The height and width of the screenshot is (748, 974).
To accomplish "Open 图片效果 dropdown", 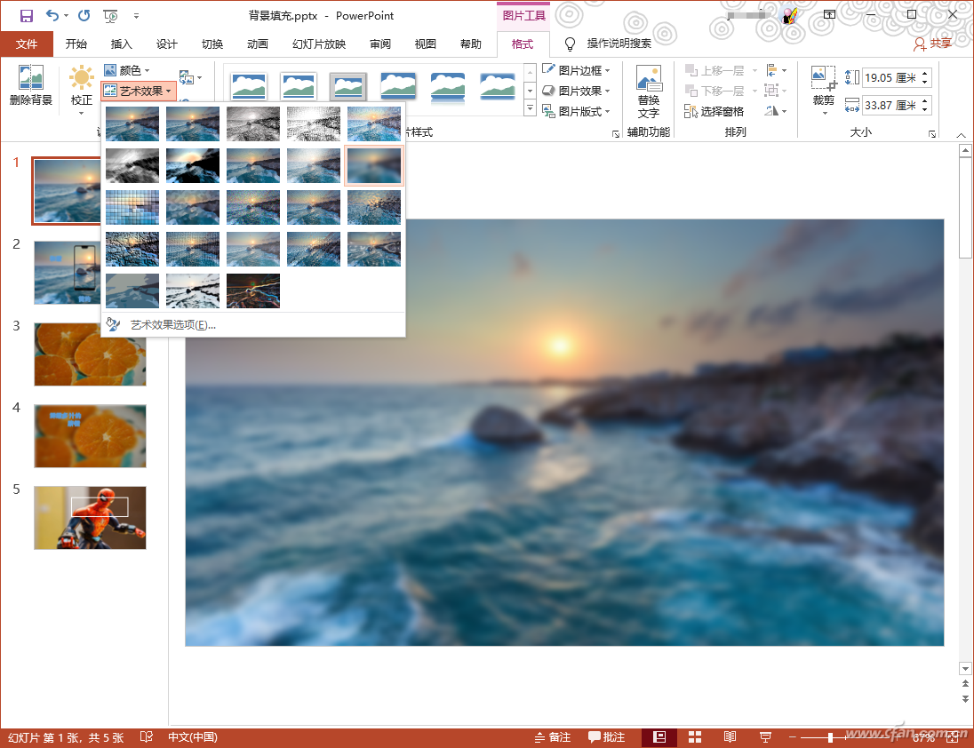I will [x=576, y=91].
